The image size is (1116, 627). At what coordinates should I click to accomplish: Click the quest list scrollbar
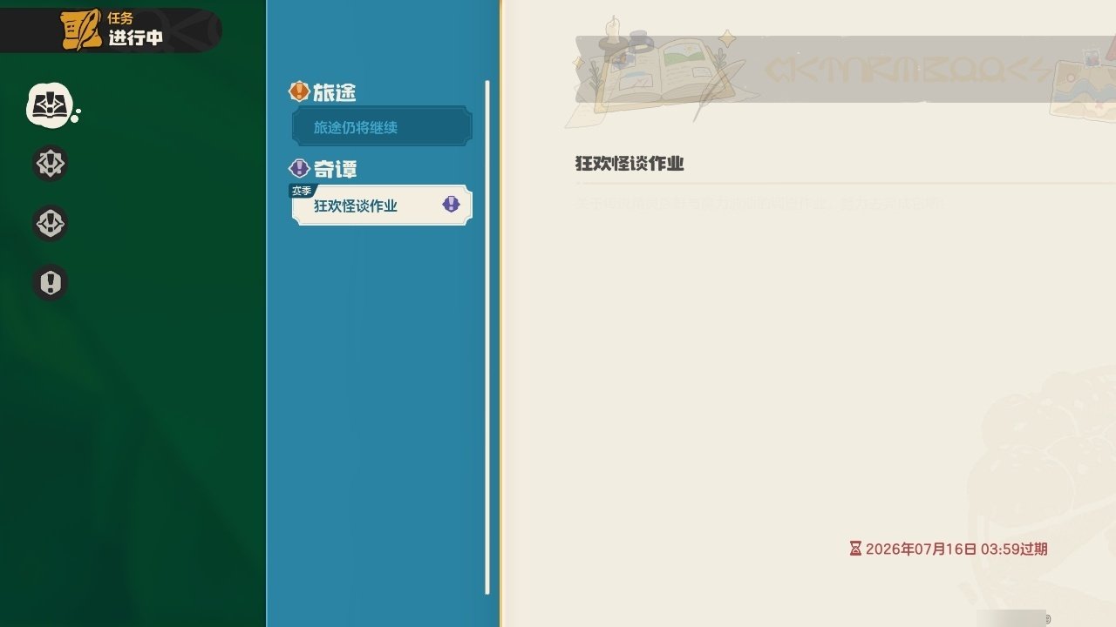[487, 338]
